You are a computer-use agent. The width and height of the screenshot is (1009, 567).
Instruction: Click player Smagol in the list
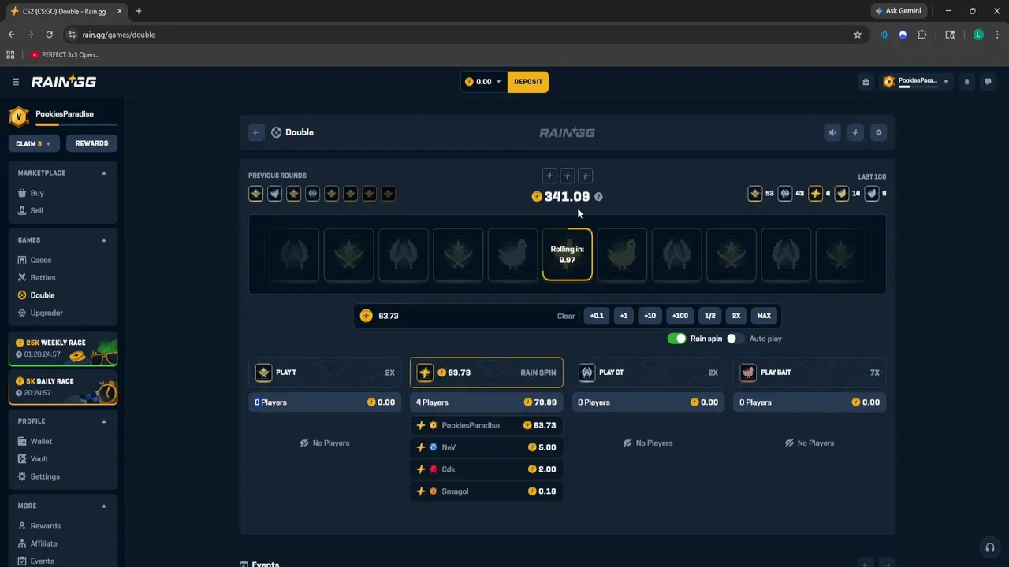click(486, 491)
